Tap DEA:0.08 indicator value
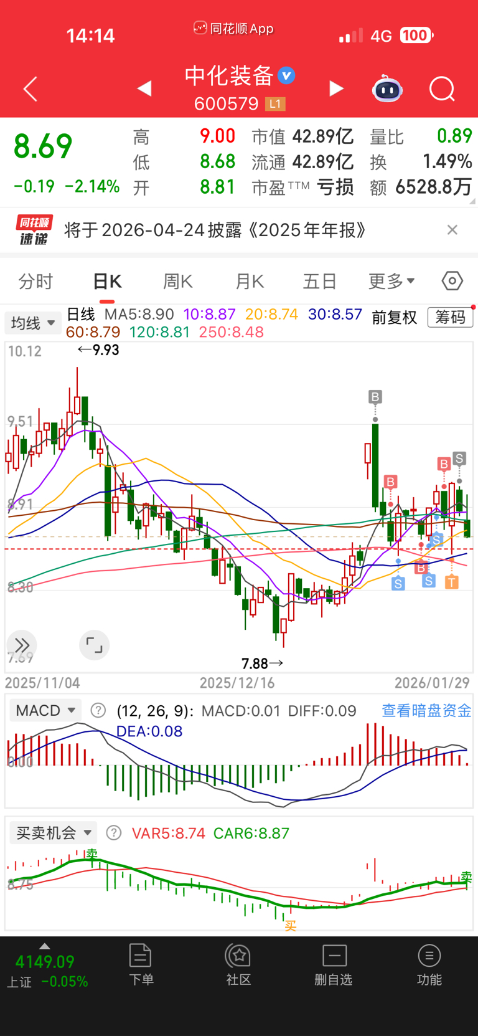The image size is (478, 1036). pyautogui.click(x=149, y=731)
